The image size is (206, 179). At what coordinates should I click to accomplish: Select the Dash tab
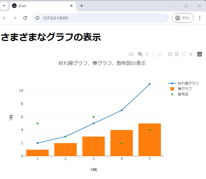pyautogui.click(x=43, y=6)
